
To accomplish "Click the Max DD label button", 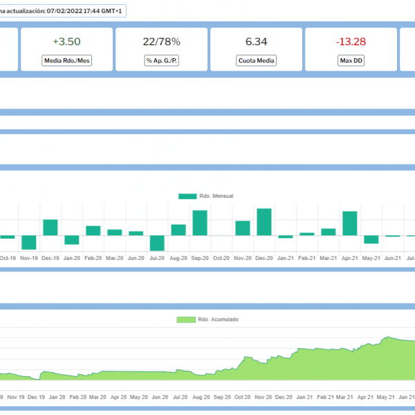I will click(x=351, y=61).
